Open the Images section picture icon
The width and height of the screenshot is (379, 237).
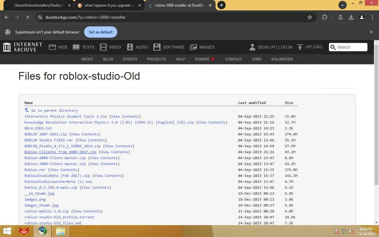tap(193, 47)
